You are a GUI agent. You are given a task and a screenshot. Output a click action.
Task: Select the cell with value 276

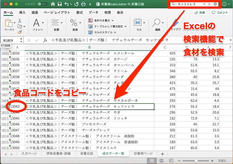pyautogui.click(x=165, y=107)
